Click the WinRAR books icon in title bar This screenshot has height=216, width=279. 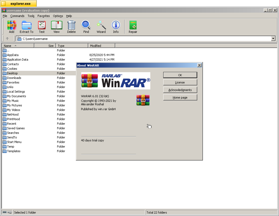pos(4,10)
